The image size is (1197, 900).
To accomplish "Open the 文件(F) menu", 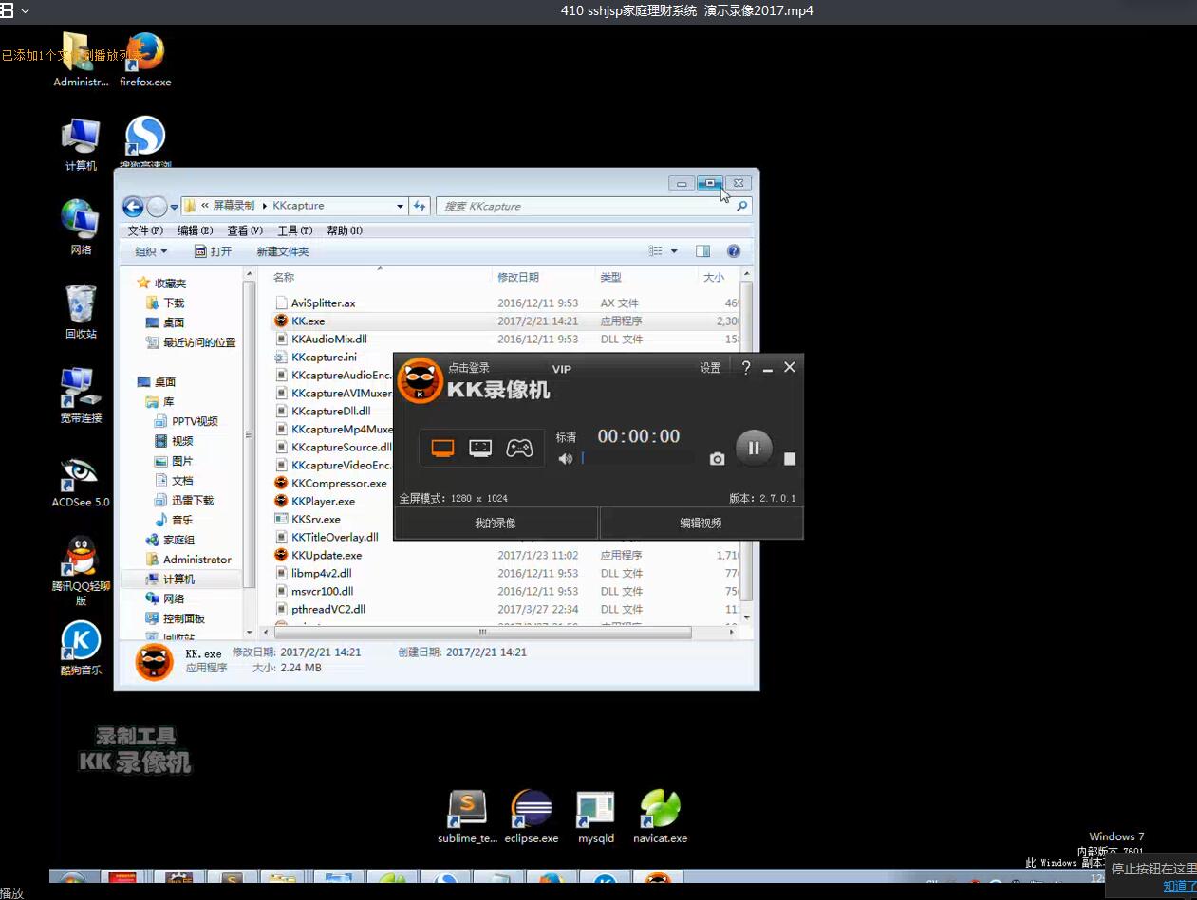I will (145, 230).
